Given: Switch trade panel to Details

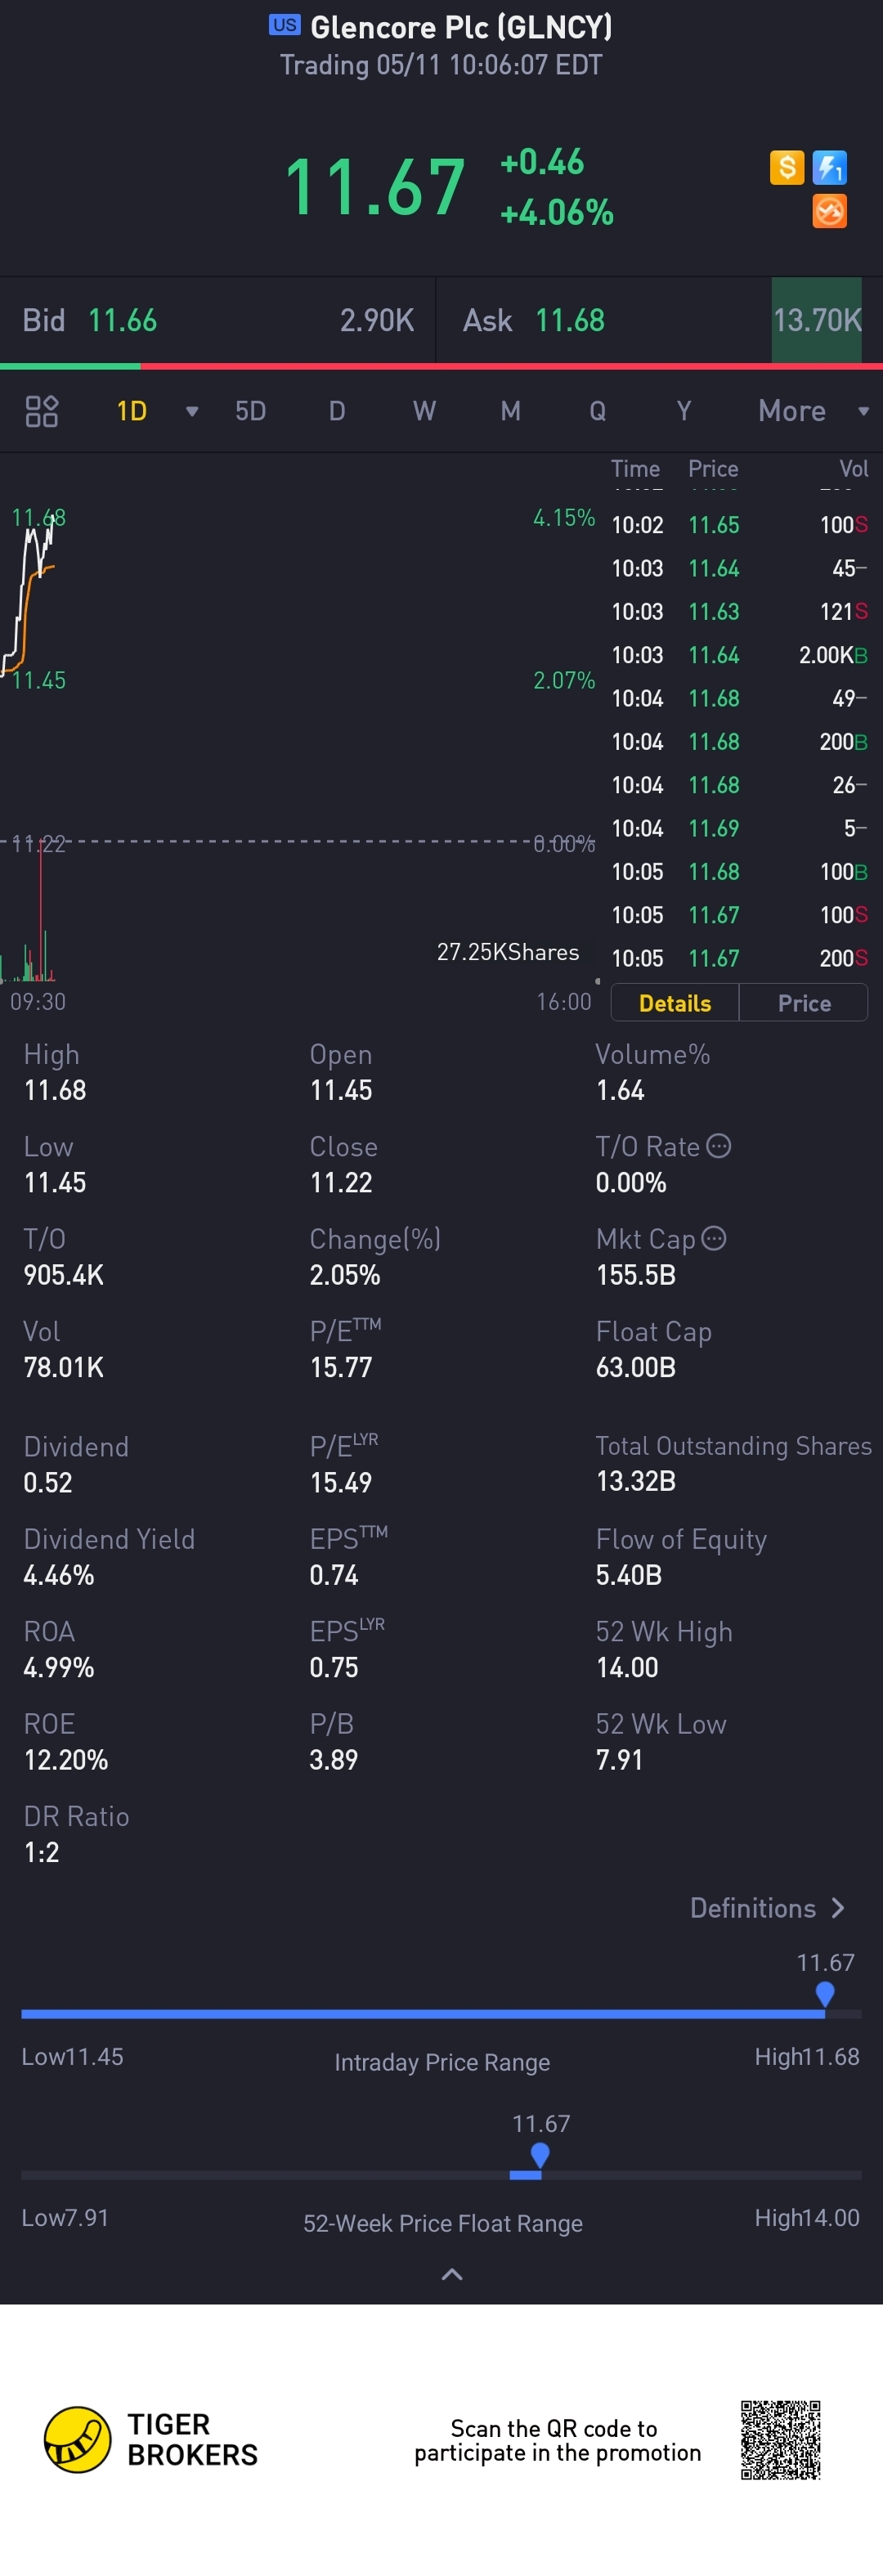Looking at the screenshot, I should (x=675, y=1003).
